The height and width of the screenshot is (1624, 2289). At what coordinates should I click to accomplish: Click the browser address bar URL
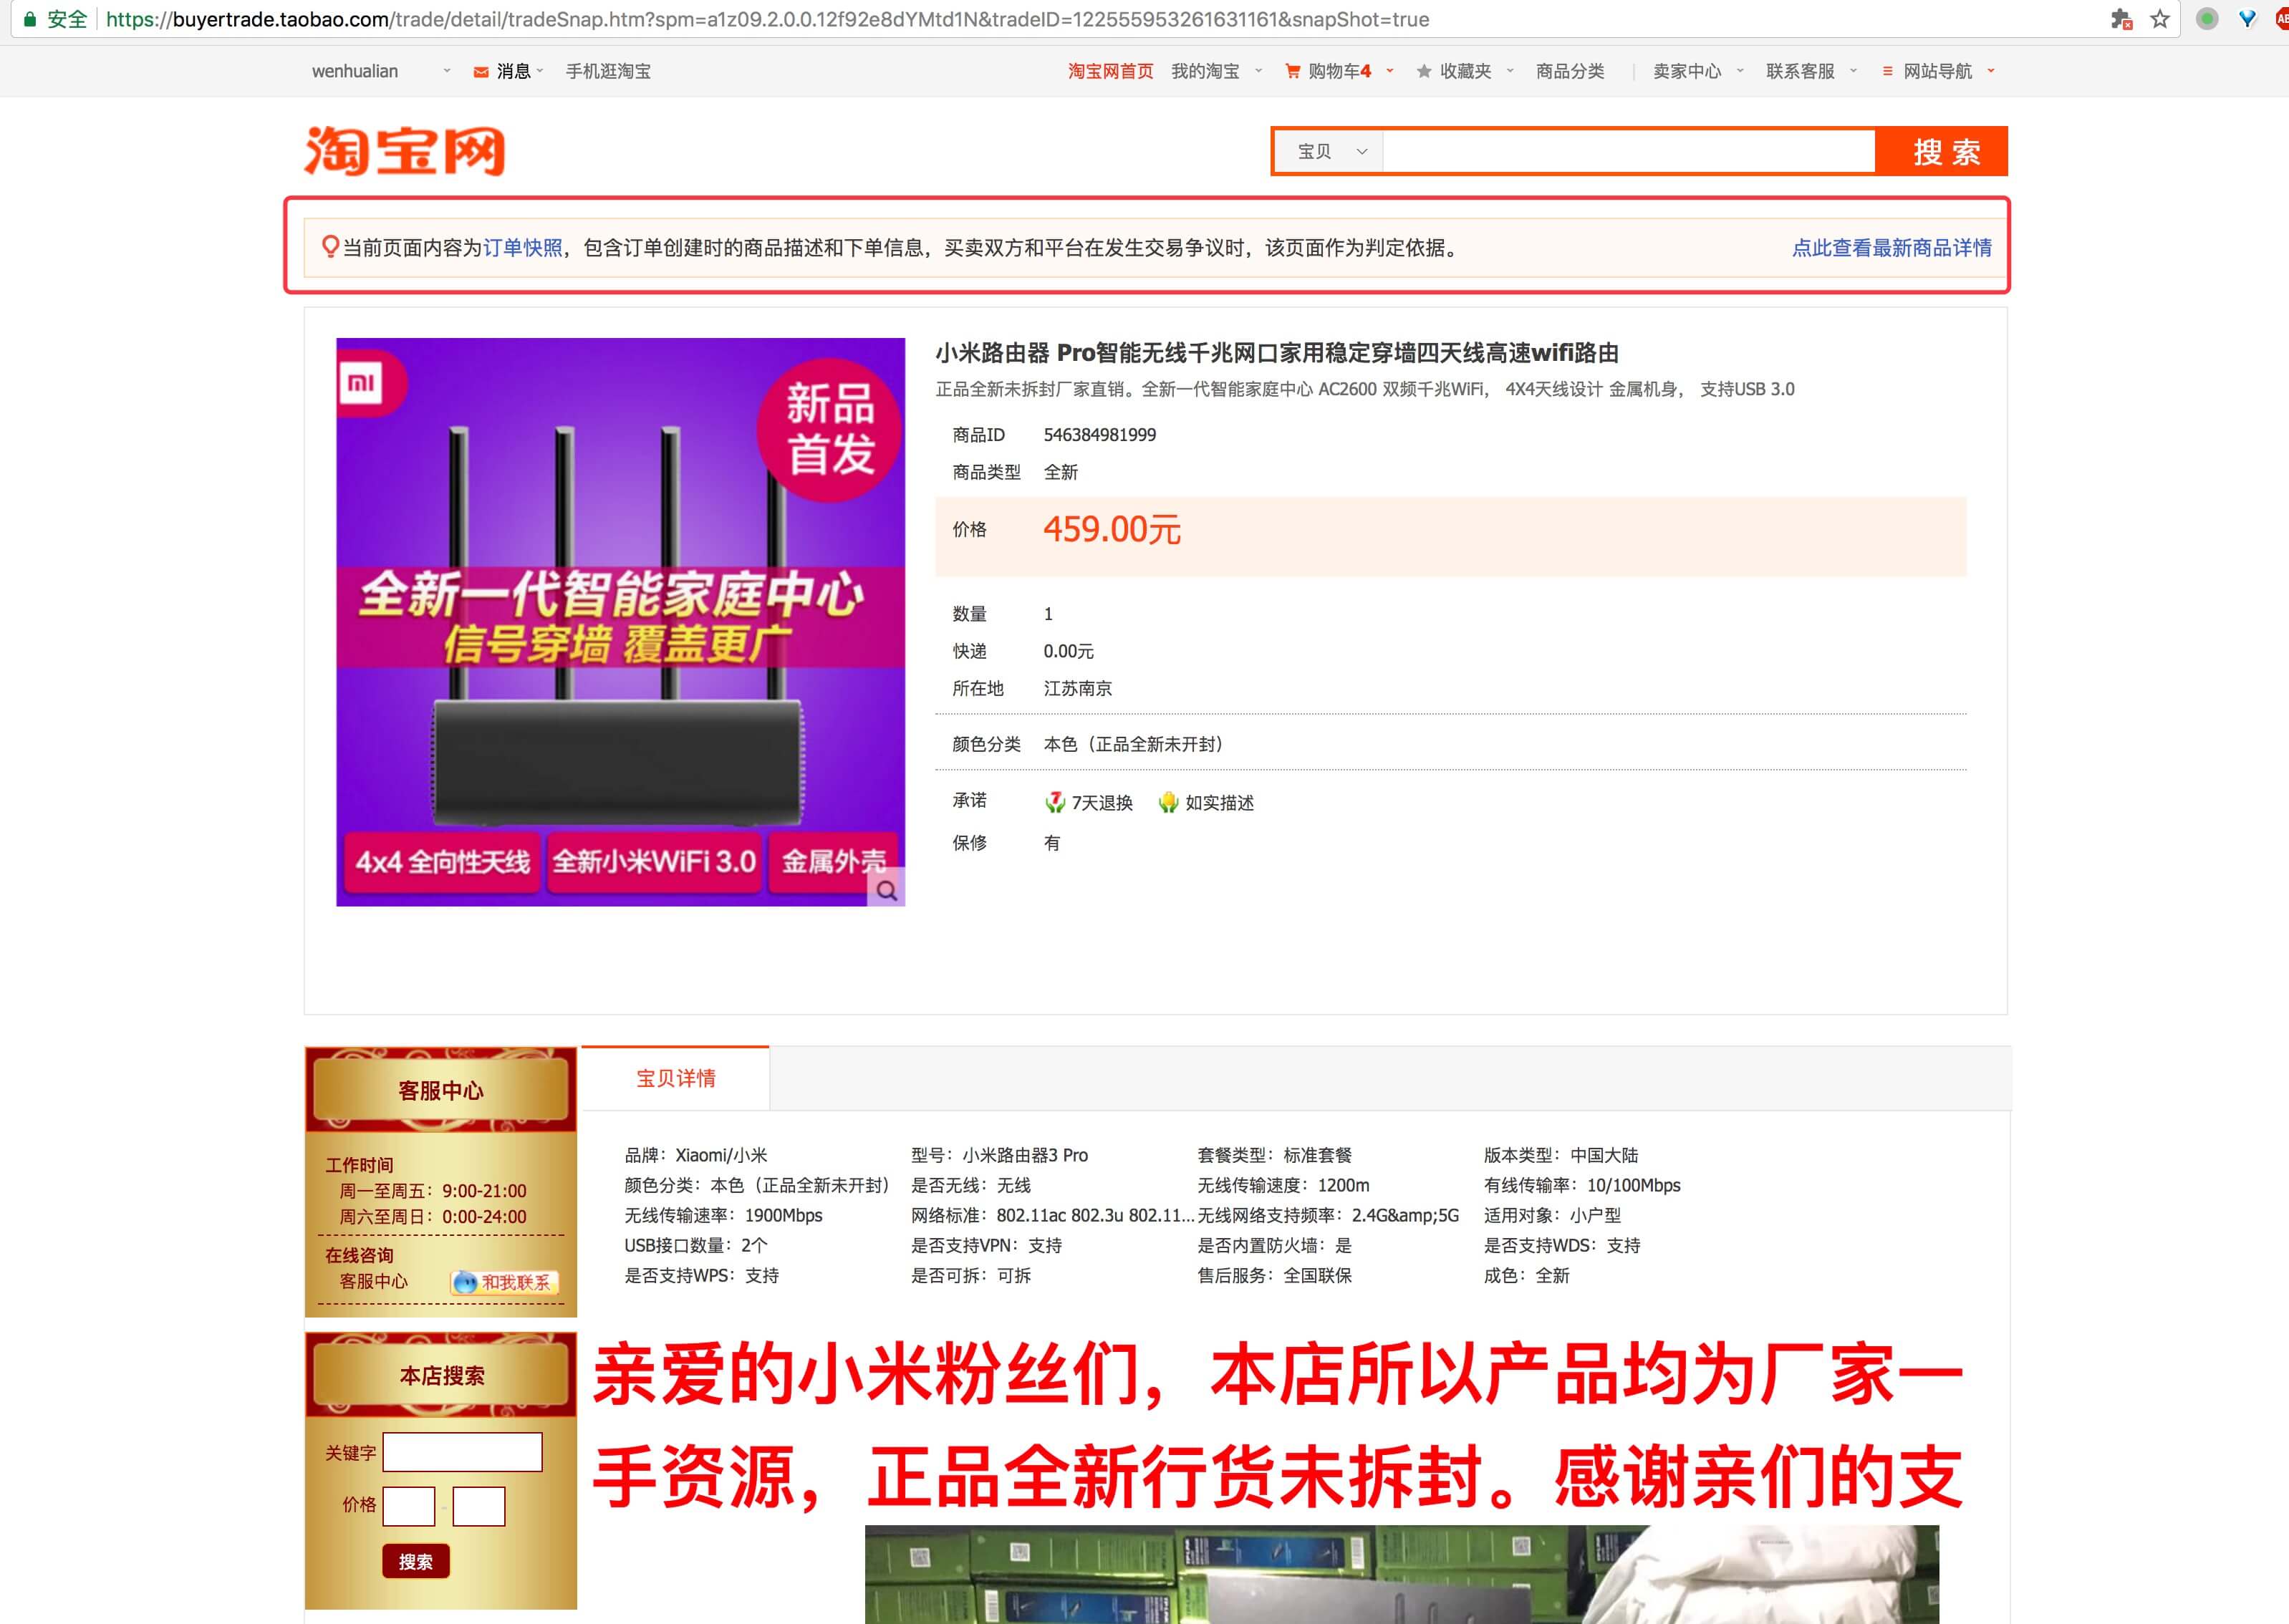(x=767, y=19)
